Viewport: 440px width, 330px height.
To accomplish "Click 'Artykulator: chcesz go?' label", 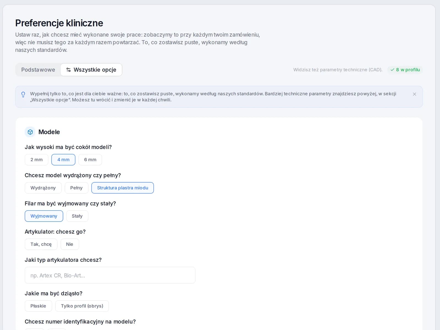I will (x=55, y=232).
